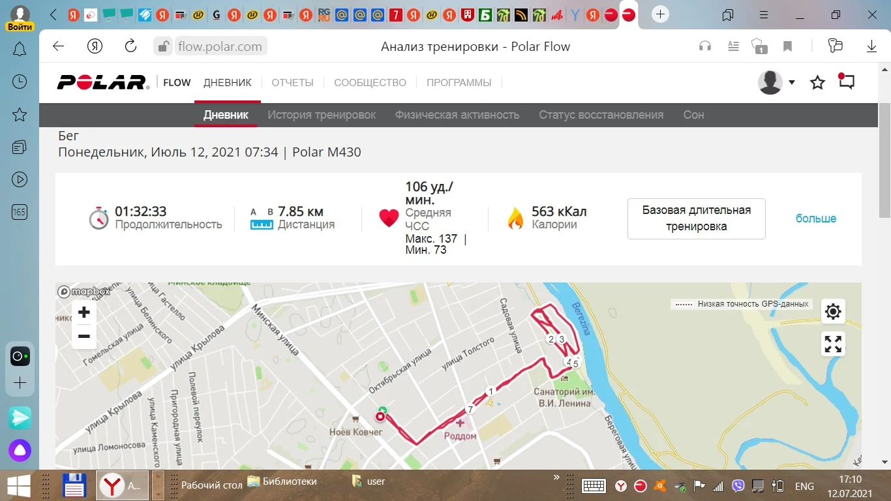
Task: Expand map to fullscreen view
Action: pyautogui.click(x=833, y=344)
